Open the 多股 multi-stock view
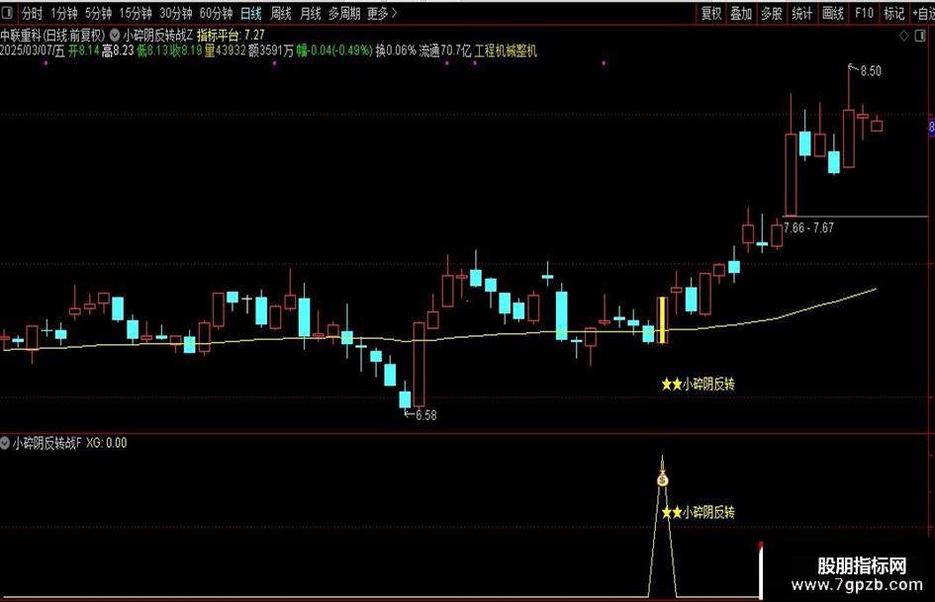The height and width of the screenshot is (602, 935). coord(772,13)
